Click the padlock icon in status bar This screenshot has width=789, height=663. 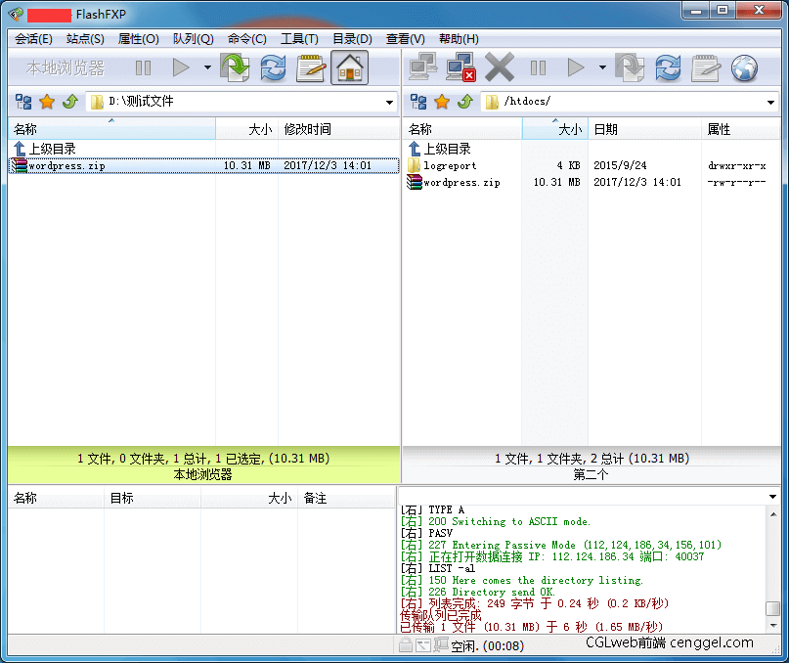(405, 644)
